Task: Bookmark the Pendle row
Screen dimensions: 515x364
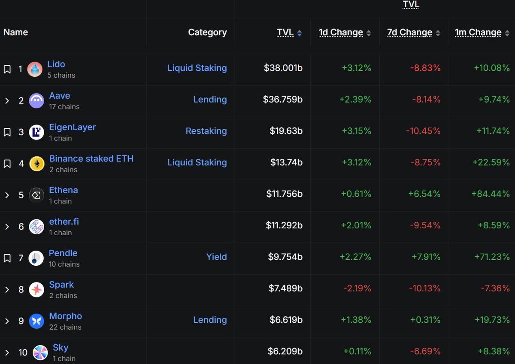Action: [7, 258]
